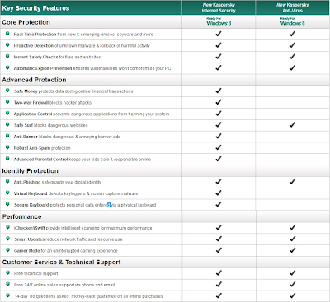
Task: Click Robust Anti-Spam protection text
Action: click(42, 148)
